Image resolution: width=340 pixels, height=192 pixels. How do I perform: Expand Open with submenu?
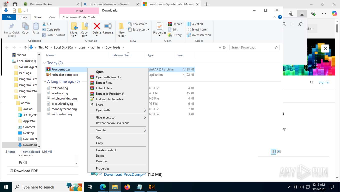(x=118, y=110)
